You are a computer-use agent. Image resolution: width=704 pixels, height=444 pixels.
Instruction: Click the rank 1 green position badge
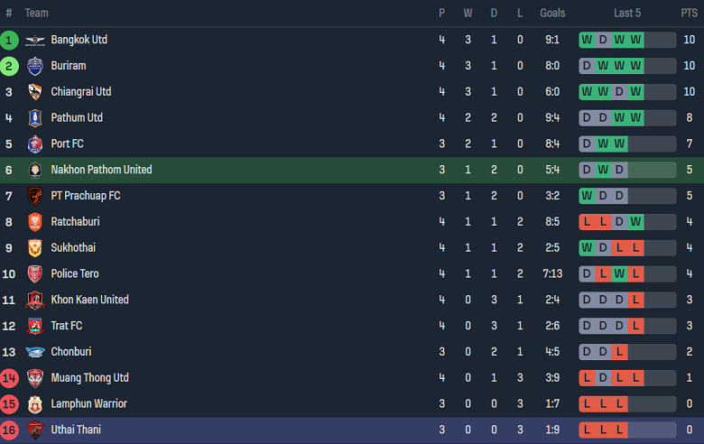[x=9, y=40]
